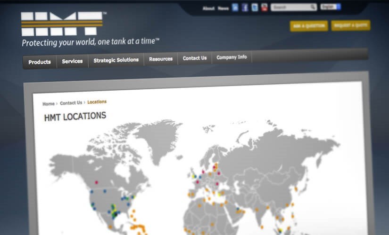
Task: Click the Locations breadcrumb
Action: [x=97, y=102]
